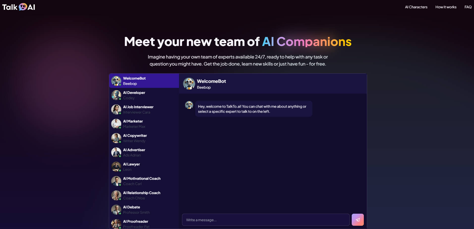
Task: Open chat with AI Job Interviewer Cara's avatar
Action: click(x=116, y=109)
